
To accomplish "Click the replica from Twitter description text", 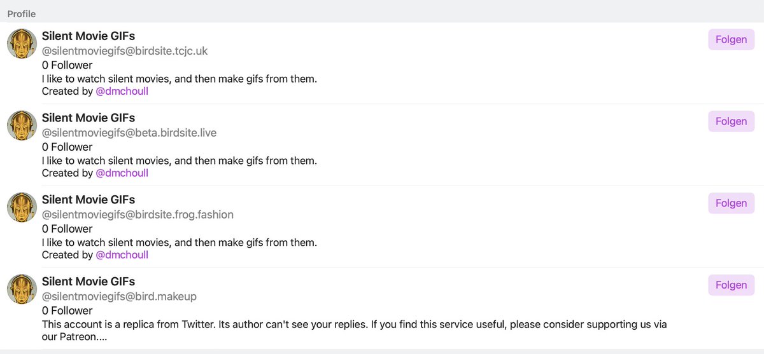I will (355, 332).
